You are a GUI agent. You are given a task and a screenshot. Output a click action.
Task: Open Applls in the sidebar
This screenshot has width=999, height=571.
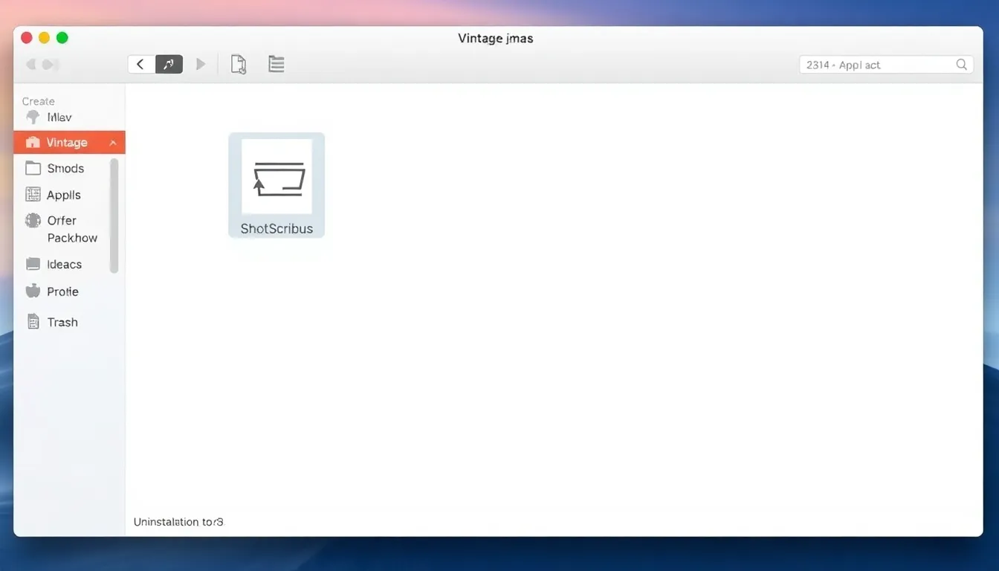click(63, 195)
